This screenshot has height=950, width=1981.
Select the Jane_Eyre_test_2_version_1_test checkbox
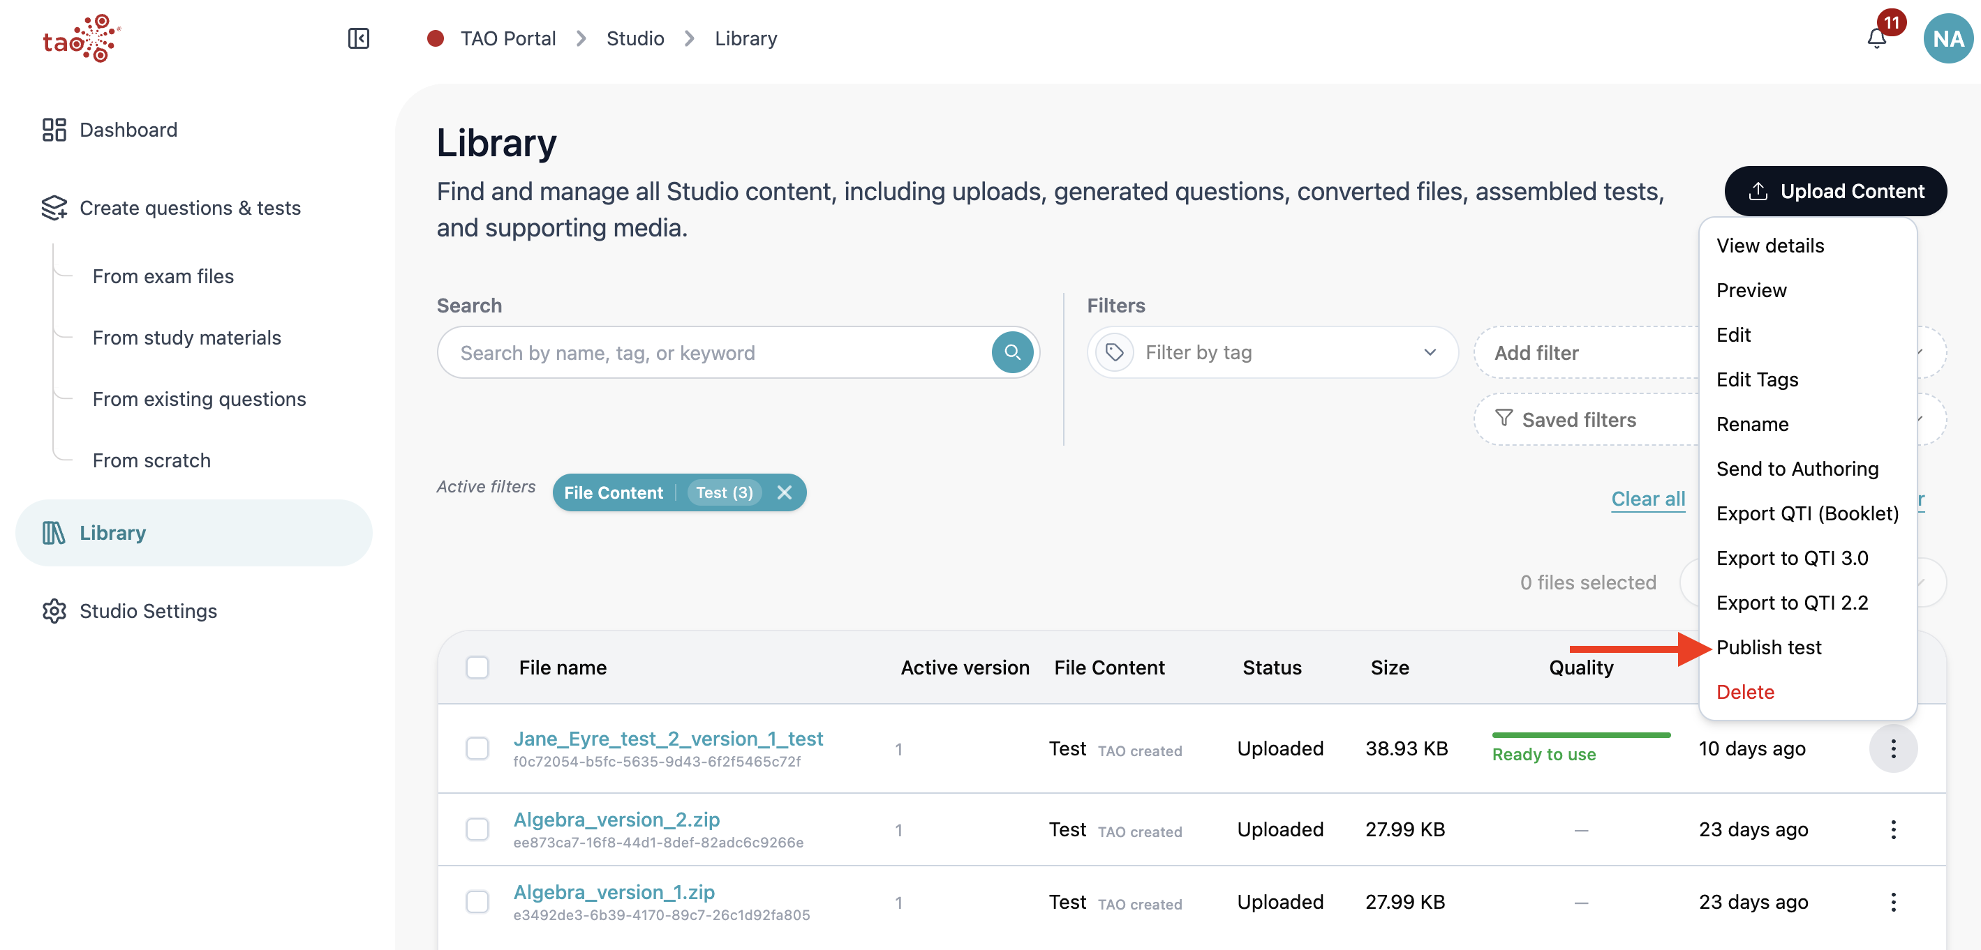coord(477,748)
